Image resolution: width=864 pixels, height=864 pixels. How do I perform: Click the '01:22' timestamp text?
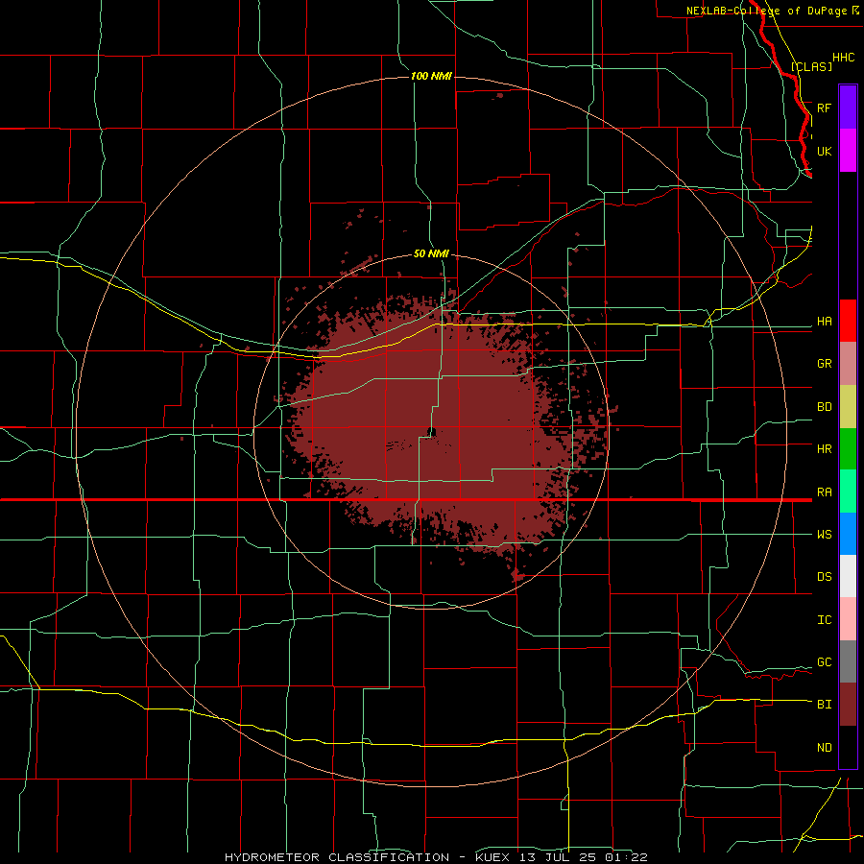point(625,857)
